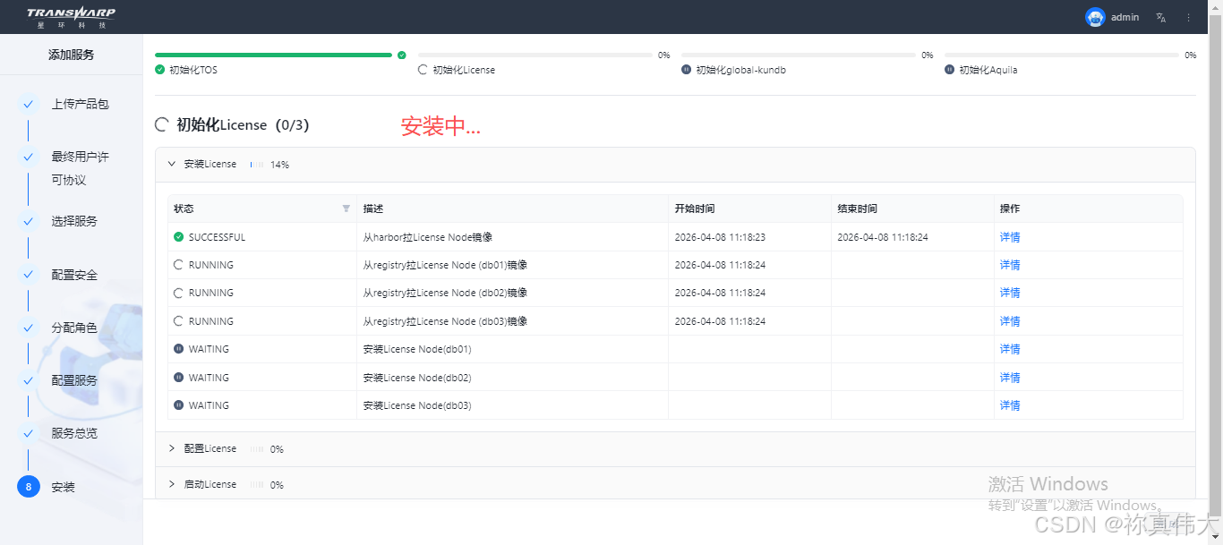Click the 分配角色 step checkmark icon
This screenshot has width=1223, height=545.
tap(29, 328)
